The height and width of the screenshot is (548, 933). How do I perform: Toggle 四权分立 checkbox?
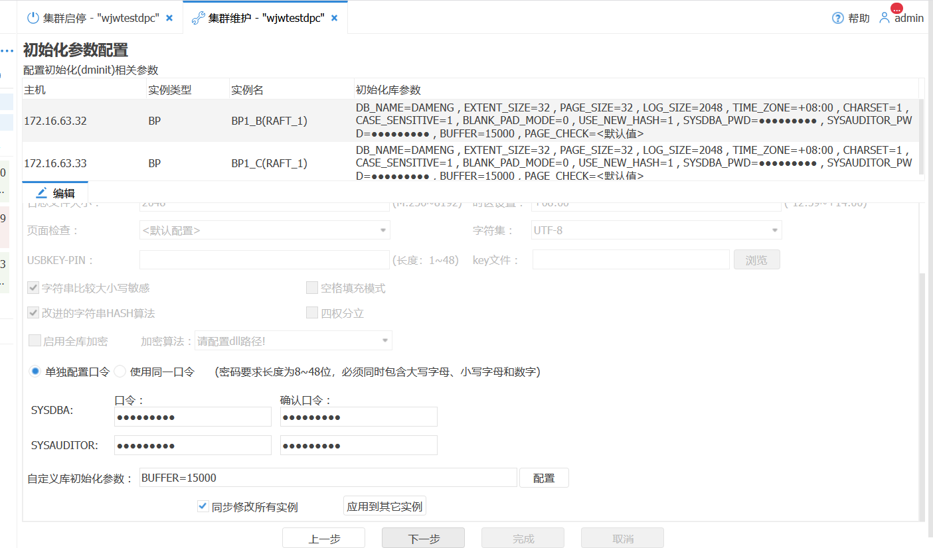(311, 312)
